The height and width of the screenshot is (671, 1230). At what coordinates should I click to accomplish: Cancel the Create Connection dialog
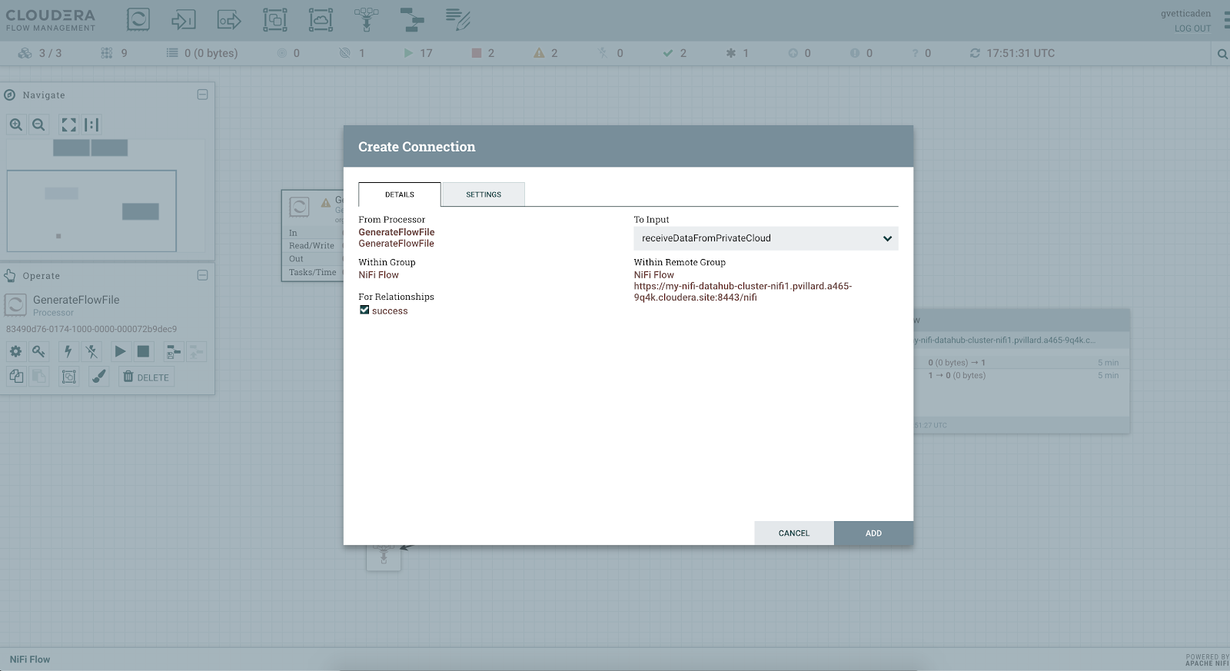[793, 533]
